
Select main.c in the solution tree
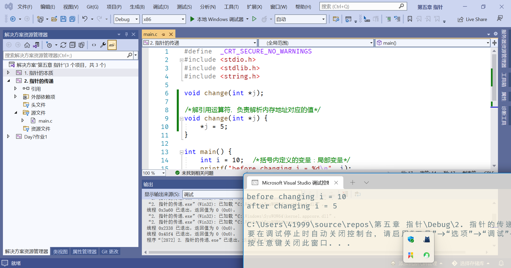[45, 121]
